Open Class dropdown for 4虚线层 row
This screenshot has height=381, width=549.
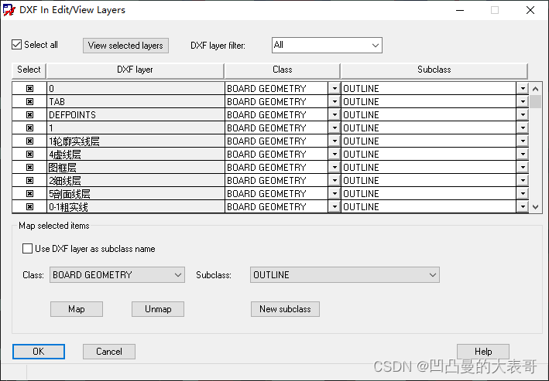pyautogui.click(x=335, y=154)
